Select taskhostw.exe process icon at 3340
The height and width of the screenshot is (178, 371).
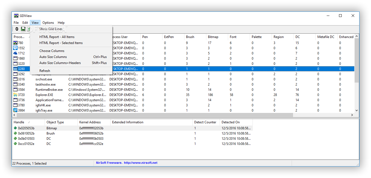[15, 84]
